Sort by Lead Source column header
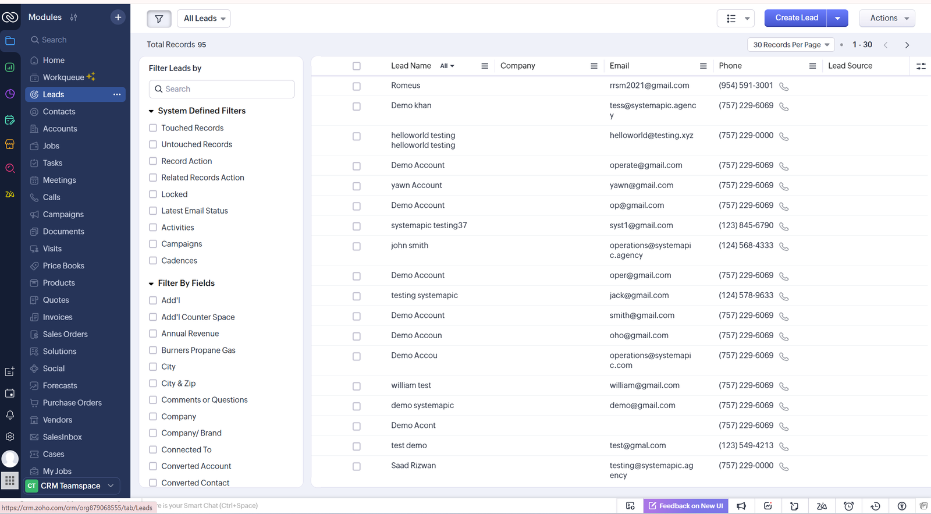The image size is (931, 514). pyautogui.click(x=850, y=66)
